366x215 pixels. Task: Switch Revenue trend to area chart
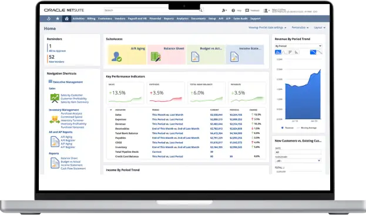point(278,52)
